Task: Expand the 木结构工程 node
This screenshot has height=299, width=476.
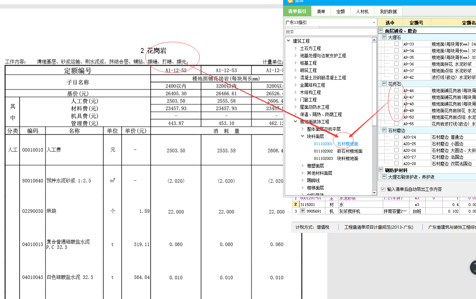Action: [x=296, y=92]
